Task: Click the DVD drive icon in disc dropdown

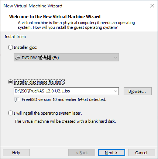Action: (x=17, y=58)
